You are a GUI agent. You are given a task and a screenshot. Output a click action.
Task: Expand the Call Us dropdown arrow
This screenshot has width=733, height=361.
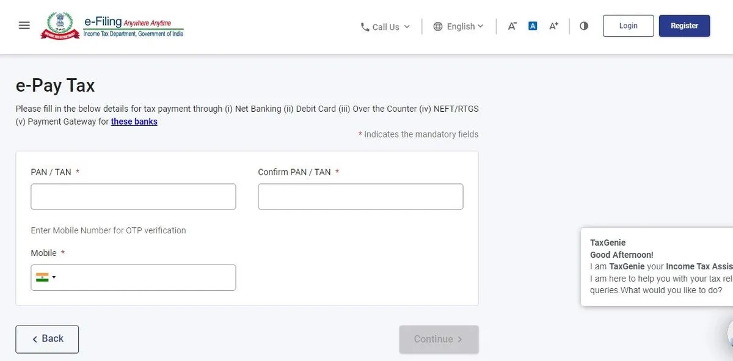407,27
